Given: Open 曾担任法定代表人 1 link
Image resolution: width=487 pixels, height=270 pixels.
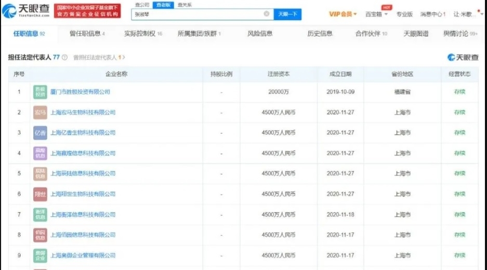Looking at the screenshot, I should click(x=99, y=58).
